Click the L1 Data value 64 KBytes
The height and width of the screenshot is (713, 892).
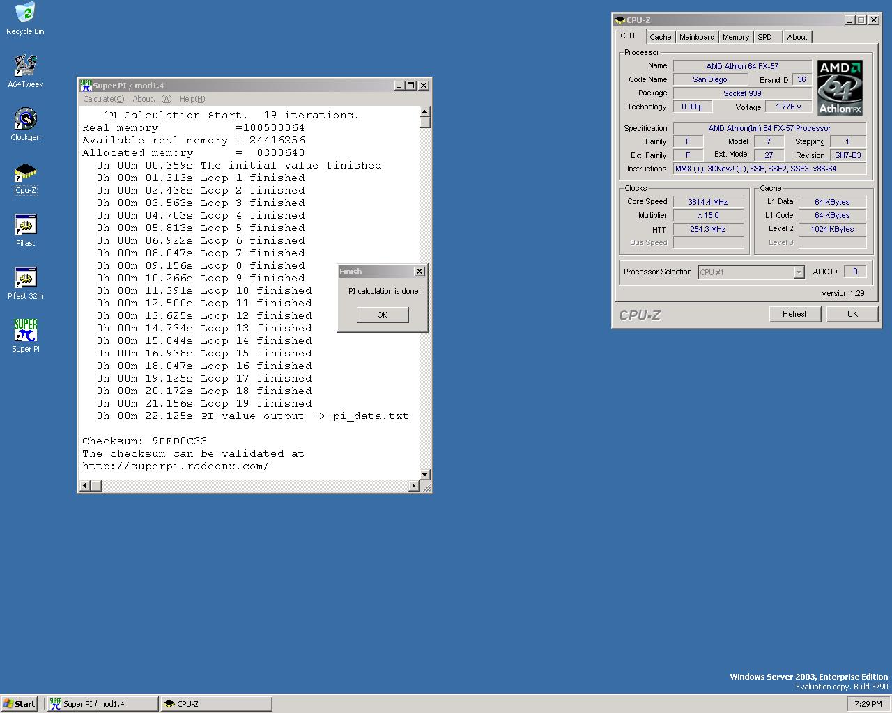(832, 202)
